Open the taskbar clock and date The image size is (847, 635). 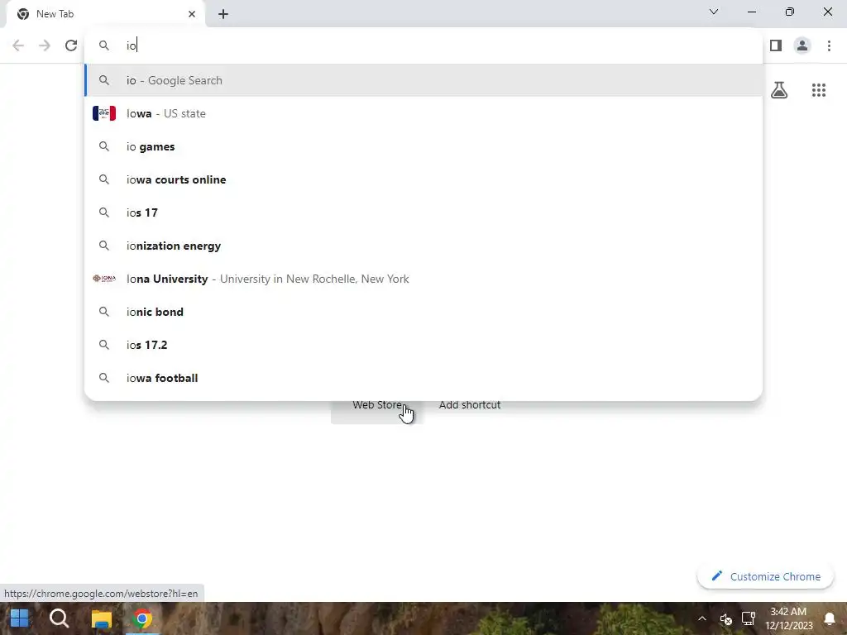point(788,618)
